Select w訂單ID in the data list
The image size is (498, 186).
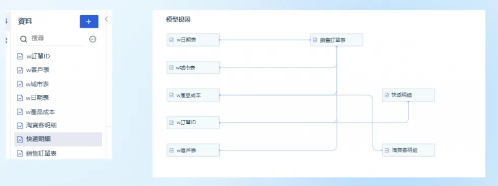(x=58, y=56)
